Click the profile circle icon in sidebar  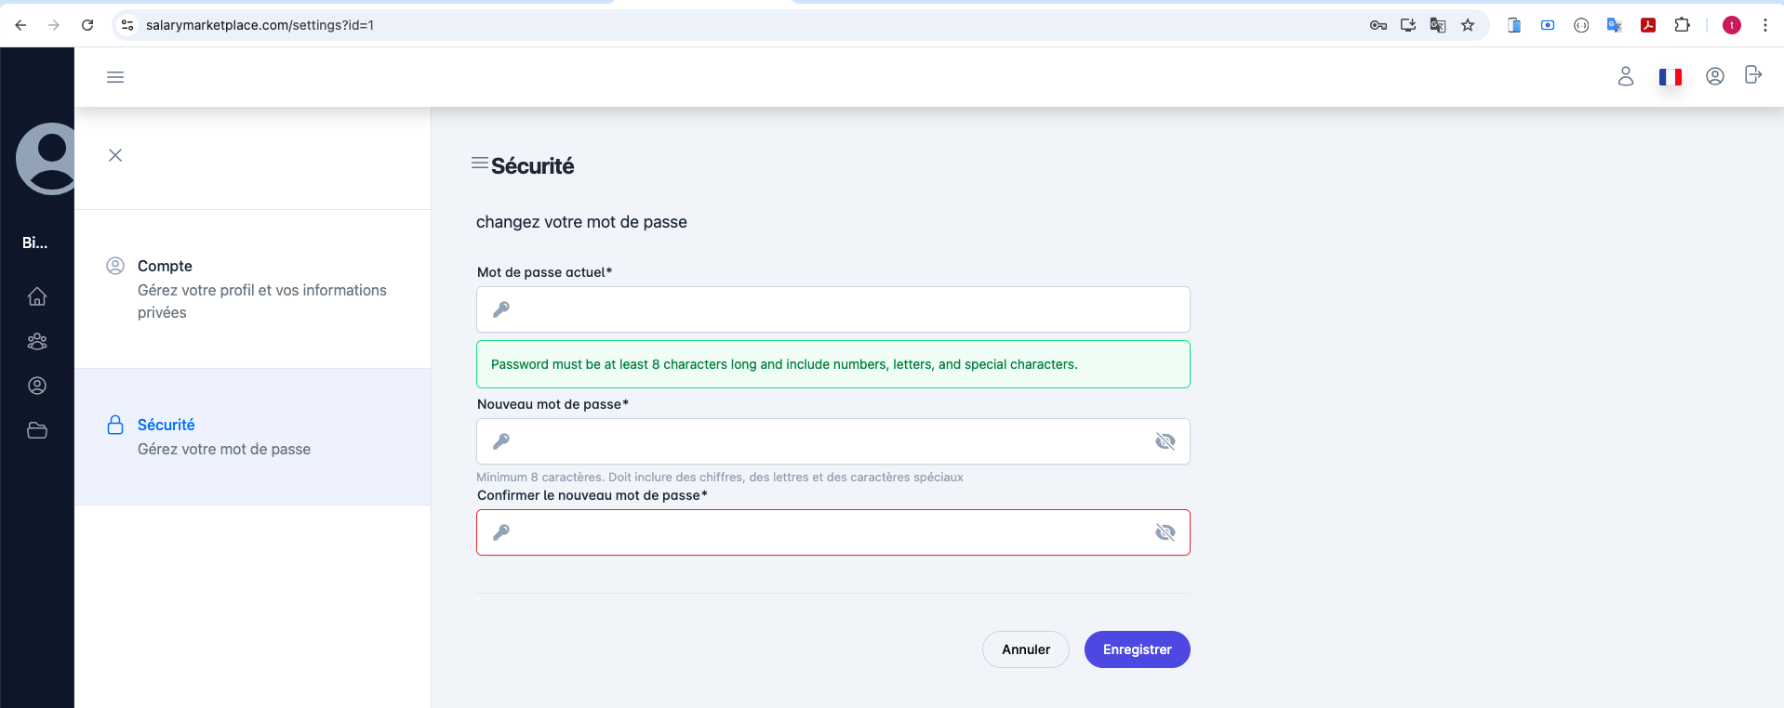click(37, 386)
